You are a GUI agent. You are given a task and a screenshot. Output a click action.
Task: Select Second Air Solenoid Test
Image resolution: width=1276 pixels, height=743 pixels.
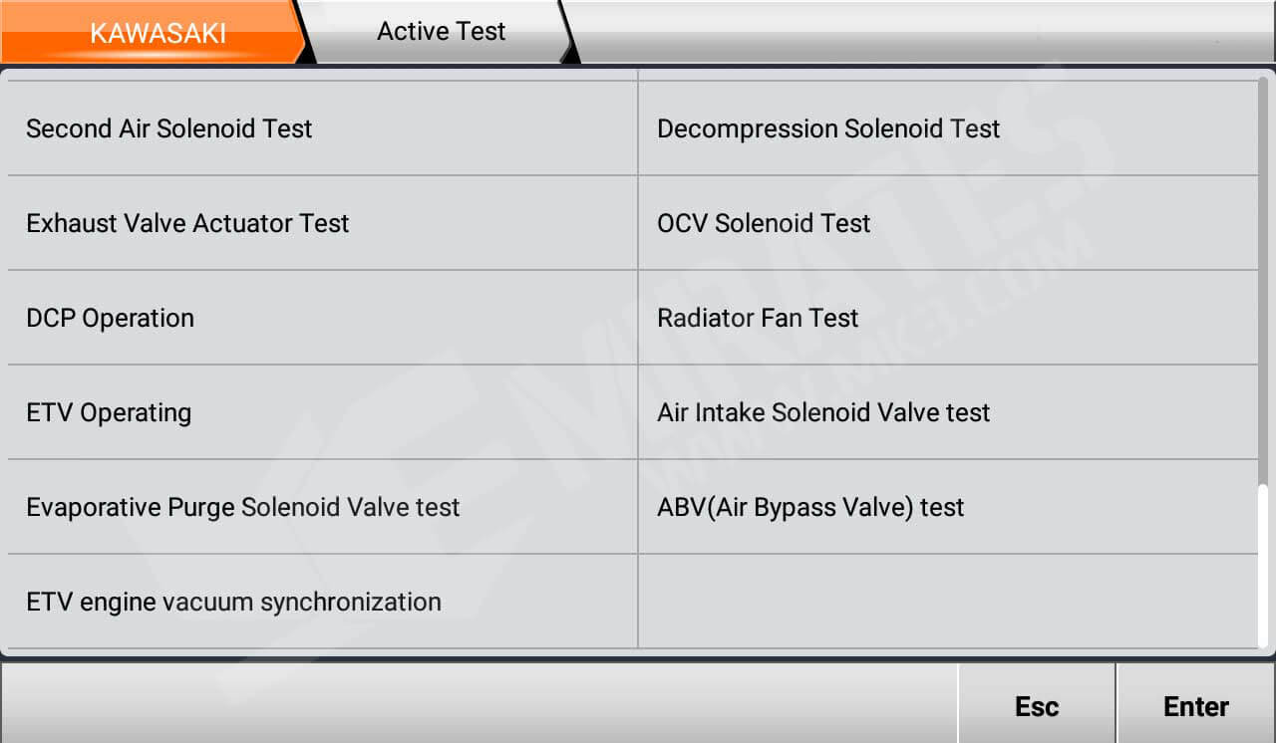pos(169,128)
